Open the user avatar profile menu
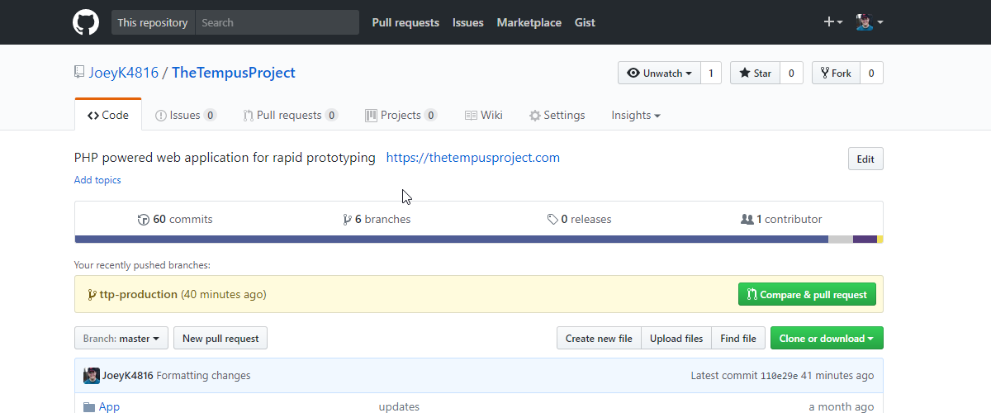991x413 pixels. point(870,22)
